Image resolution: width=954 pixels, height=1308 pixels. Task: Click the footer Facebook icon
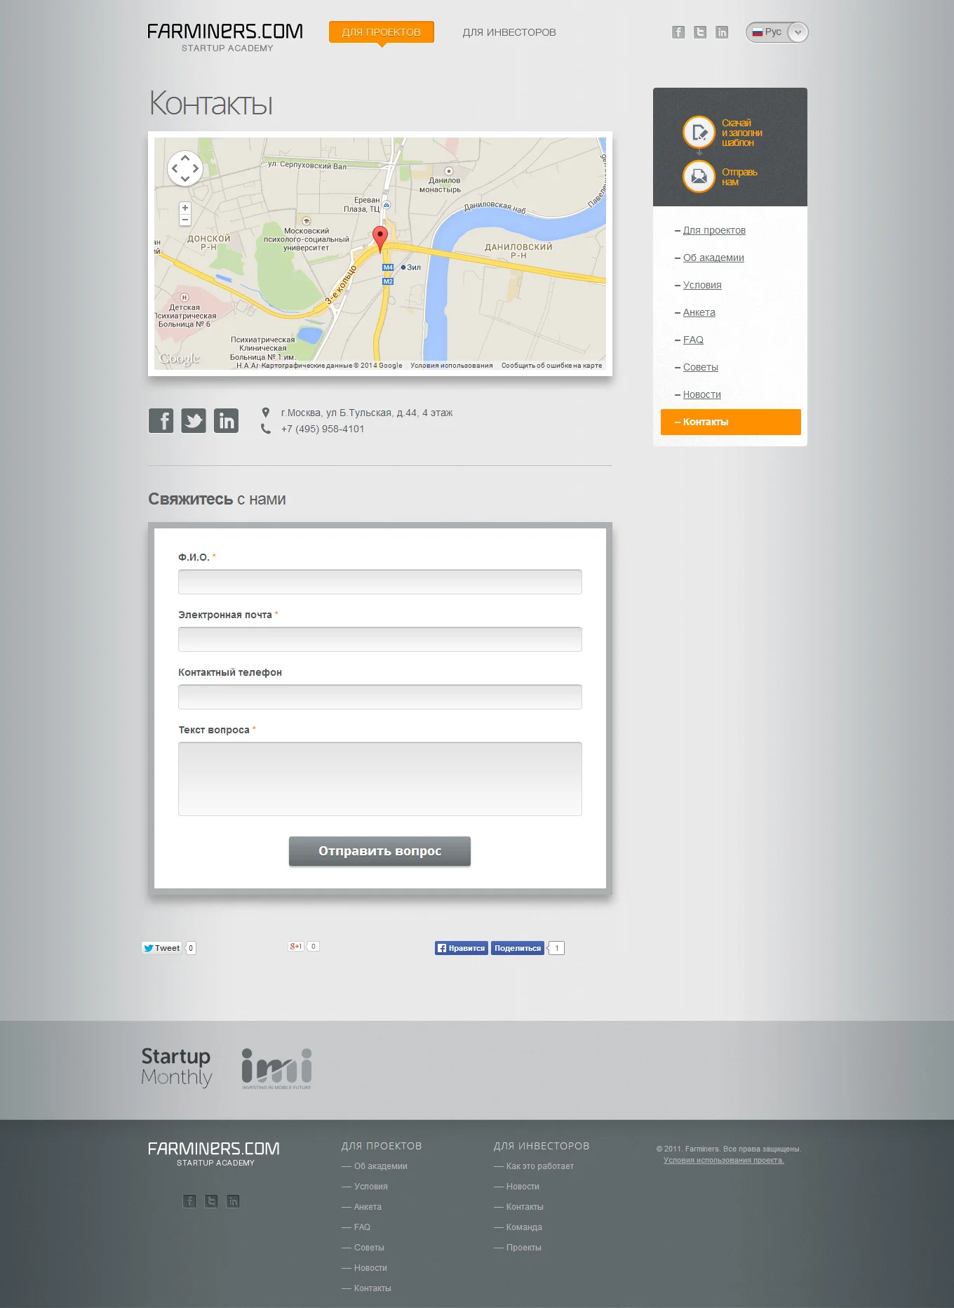(x=189, y=1201)
